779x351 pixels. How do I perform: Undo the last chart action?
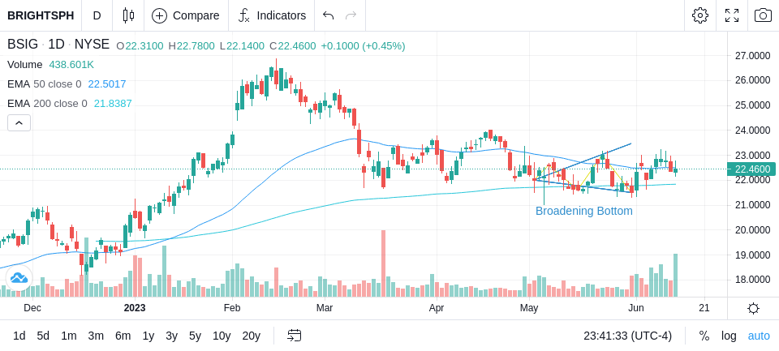click(x=328, y=15)
